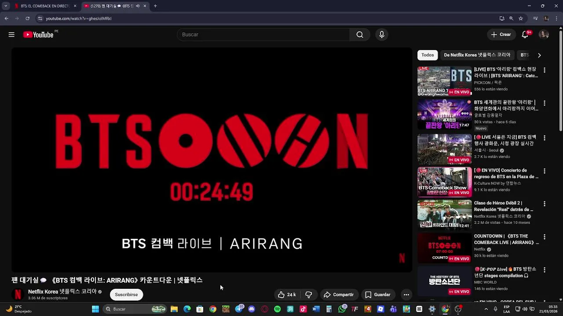Screen dimensions: 563x316
Task: Open 방탄소년단 MBC WORLD thumbnail
Action: (x=445, y=280)
